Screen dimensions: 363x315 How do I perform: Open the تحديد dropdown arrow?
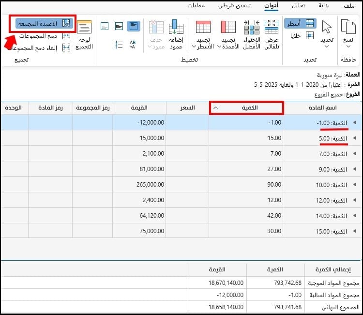327,47
